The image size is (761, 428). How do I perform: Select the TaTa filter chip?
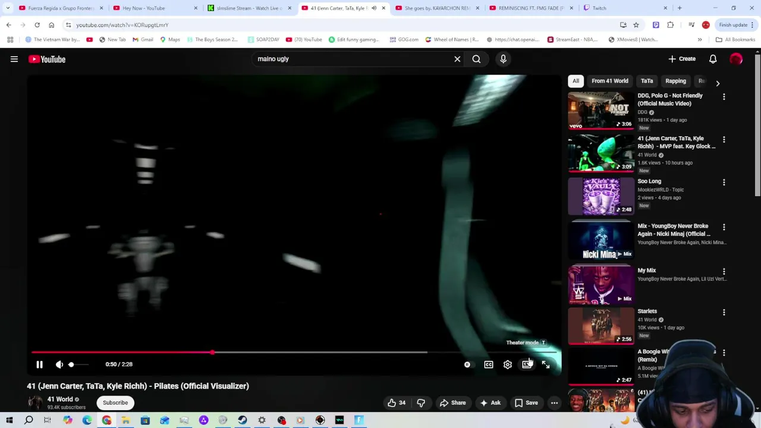coord(647,81)
